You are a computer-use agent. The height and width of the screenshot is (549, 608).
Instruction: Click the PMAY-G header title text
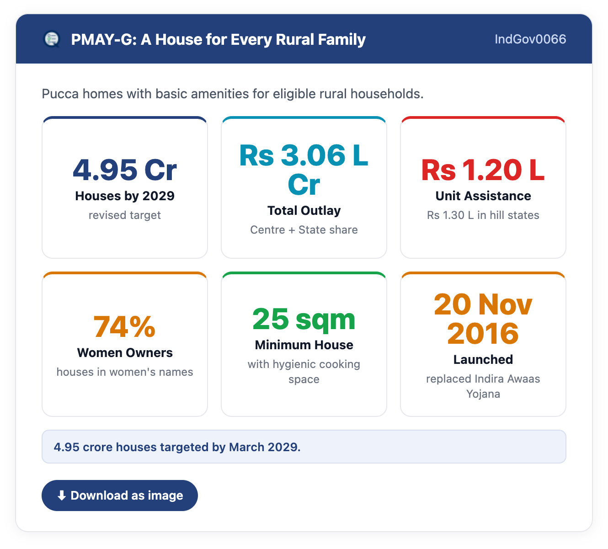219,40
